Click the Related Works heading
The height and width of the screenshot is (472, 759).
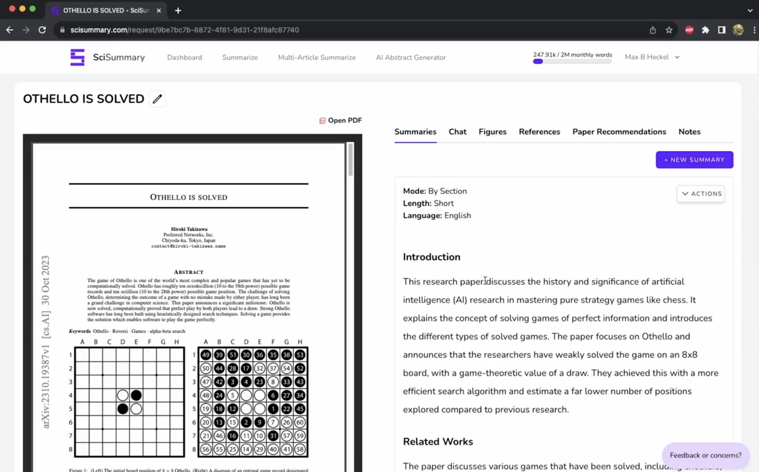point(438,442)
